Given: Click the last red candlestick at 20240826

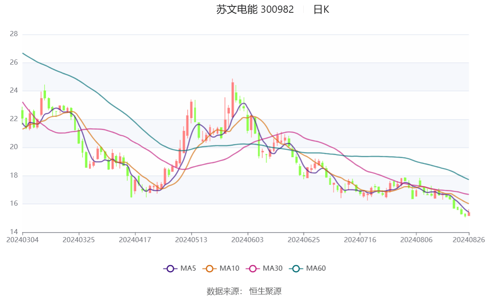Looking at the screenshot, I should tap(469, 214).
